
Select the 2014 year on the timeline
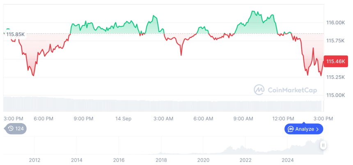click(77, 160)
